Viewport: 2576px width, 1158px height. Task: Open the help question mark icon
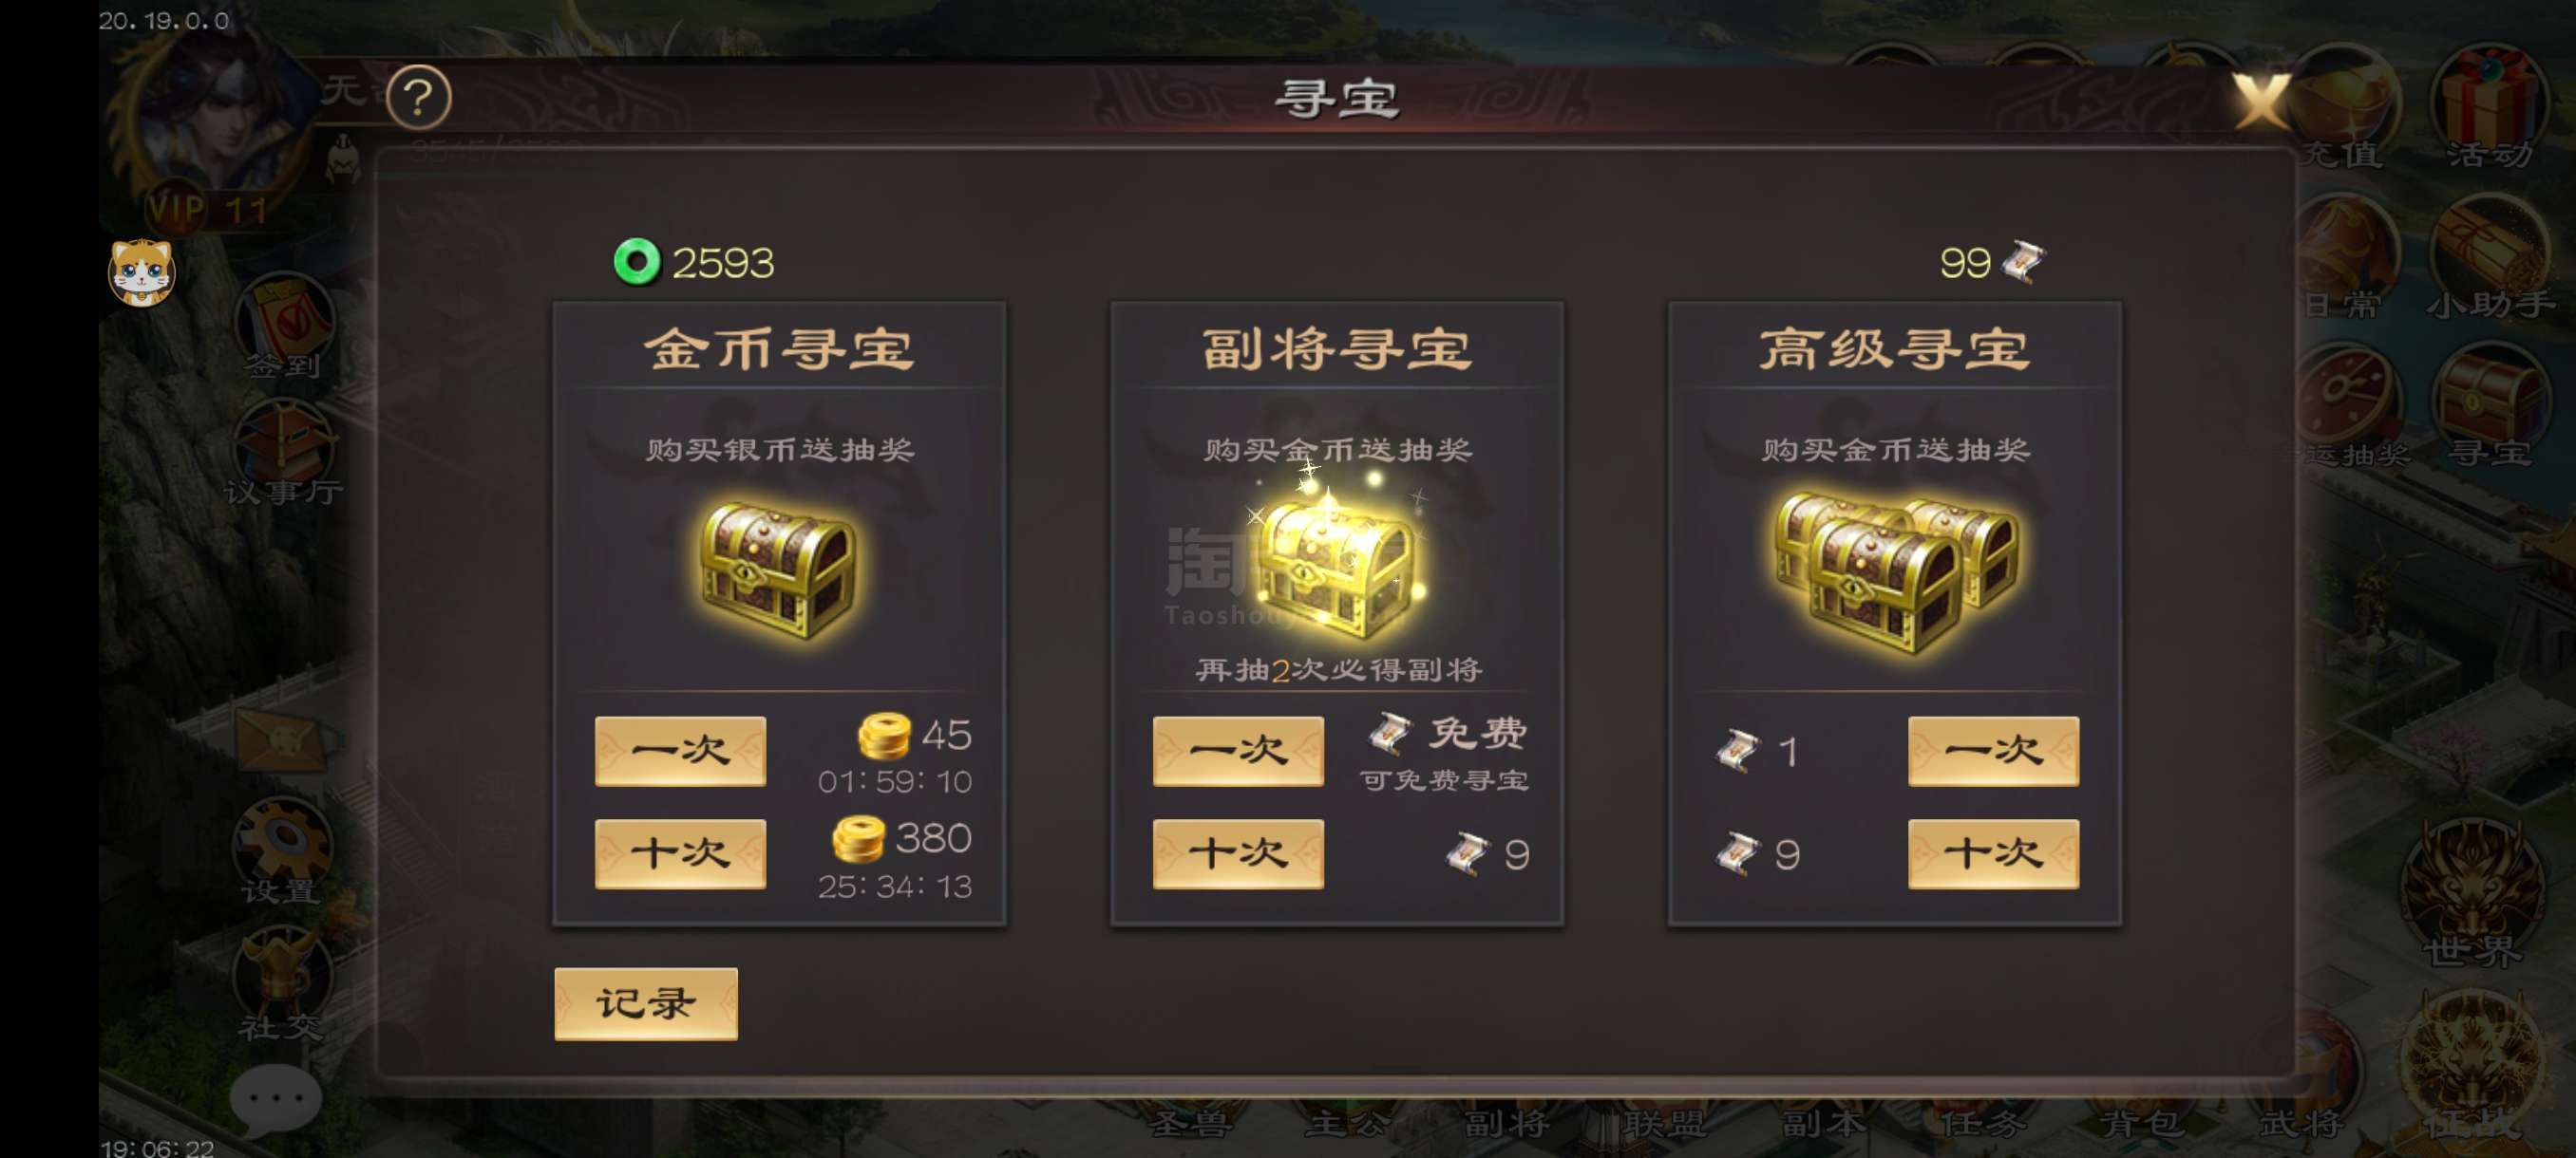(418, 97)
